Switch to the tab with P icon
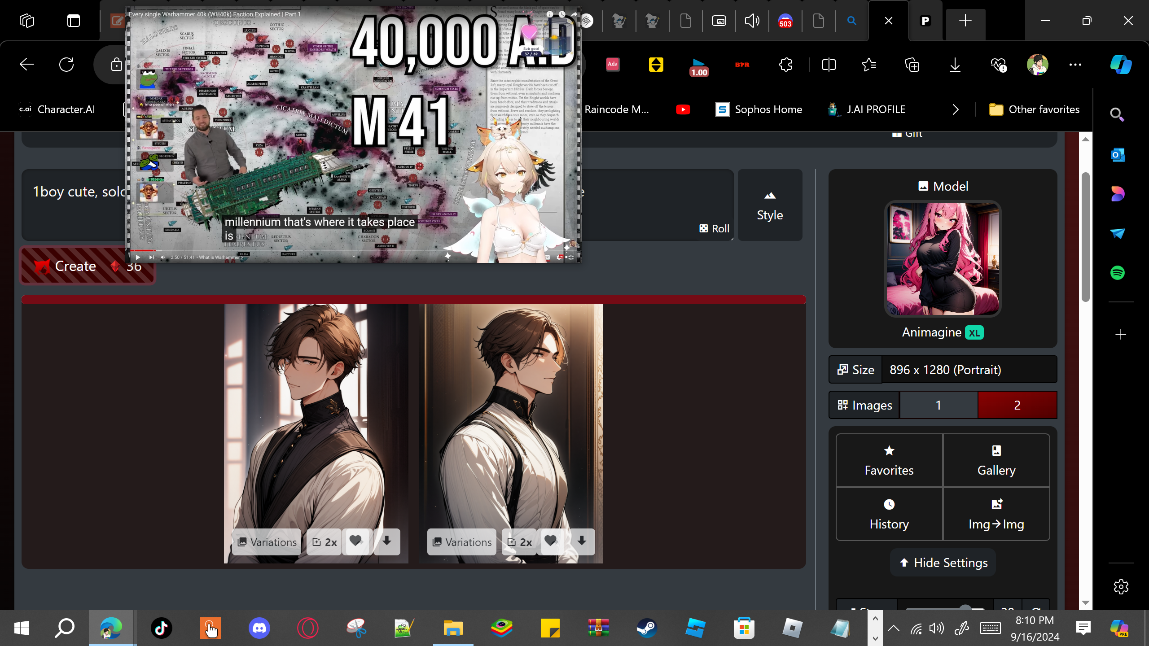Image resolution: width=1149 pixels, height=646 pixels. tap(925, 21)
